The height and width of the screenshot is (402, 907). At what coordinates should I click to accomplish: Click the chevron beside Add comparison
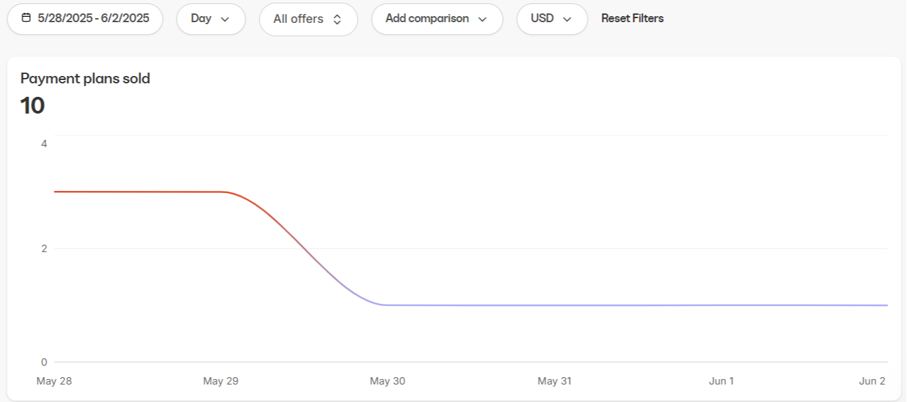point(482,19)
